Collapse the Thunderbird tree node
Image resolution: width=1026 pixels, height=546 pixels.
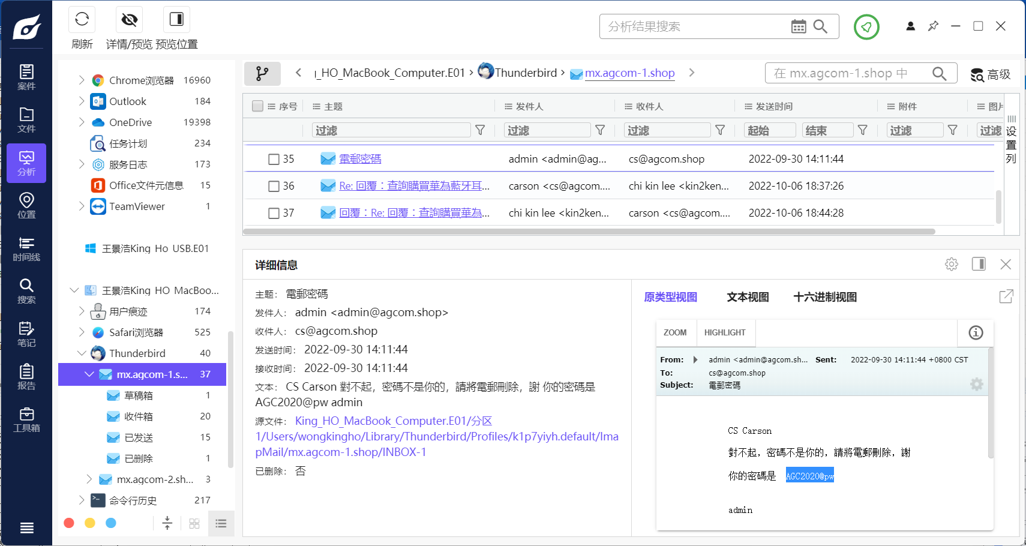82,353
